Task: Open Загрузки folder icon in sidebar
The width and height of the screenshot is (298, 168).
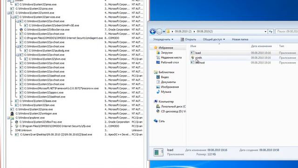Action: coord(158,53)
